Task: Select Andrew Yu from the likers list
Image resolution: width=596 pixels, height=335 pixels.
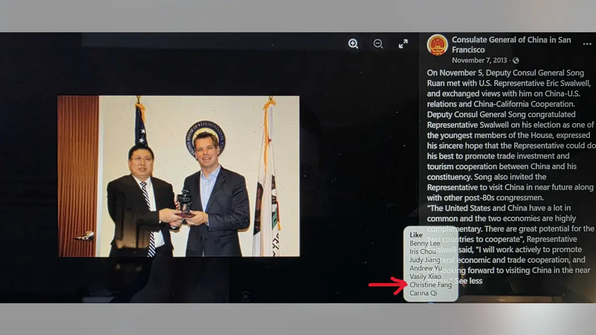Action: tap(426, 268)
